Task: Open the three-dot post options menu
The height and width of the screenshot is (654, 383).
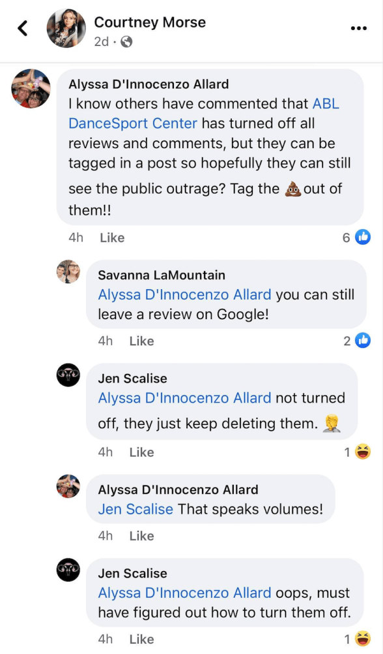Action: (358, 28)
